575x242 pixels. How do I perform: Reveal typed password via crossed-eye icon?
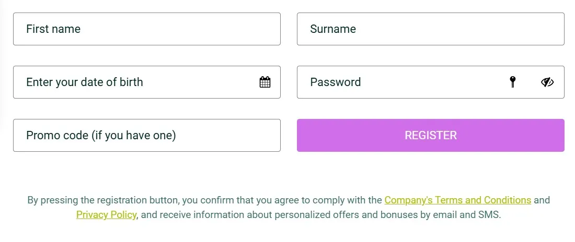point(547,82)
